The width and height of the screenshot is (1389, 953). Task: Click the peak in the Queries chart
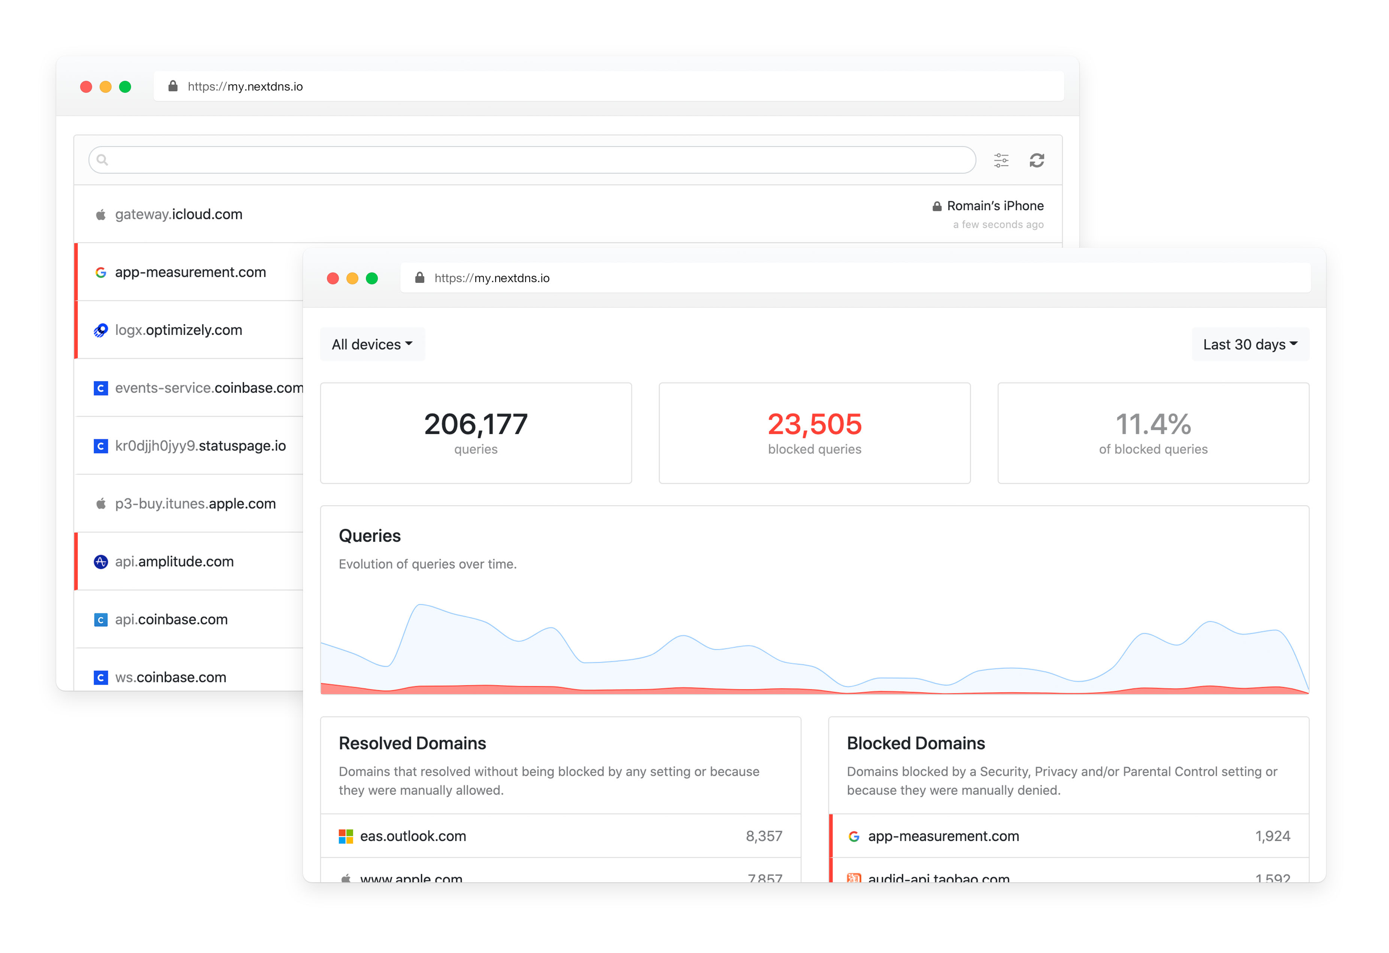pyautogui.click(x=421, y=605)
